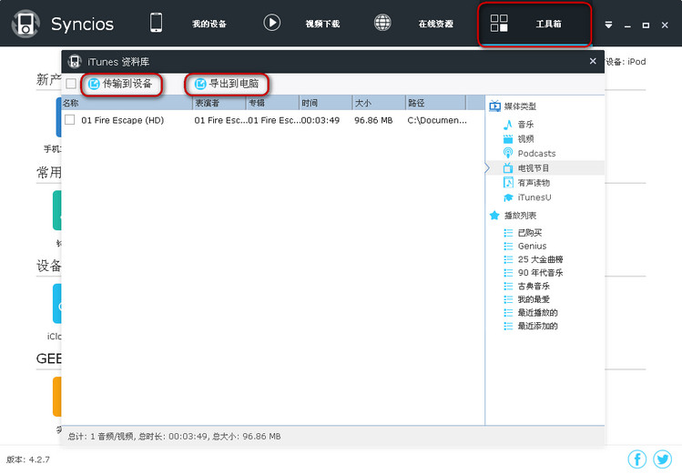The height and width of the screenshot is (474, 682).
Task: Click the iTunes 资料库 dialog title icon
Action: point(75,61)
